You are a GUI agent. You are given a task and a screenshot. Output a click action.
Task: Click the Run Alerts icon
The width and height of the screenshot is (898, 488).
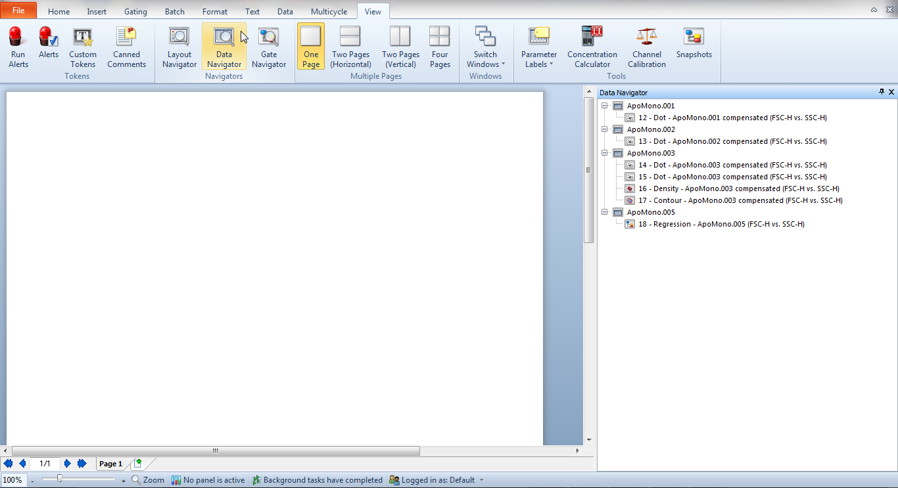click(x=18, y=46)
